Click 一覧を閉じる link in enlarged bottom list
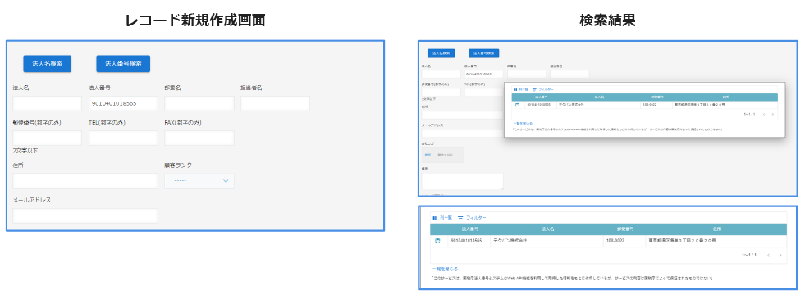Screen dimensions: 805x299 [445, 269]
